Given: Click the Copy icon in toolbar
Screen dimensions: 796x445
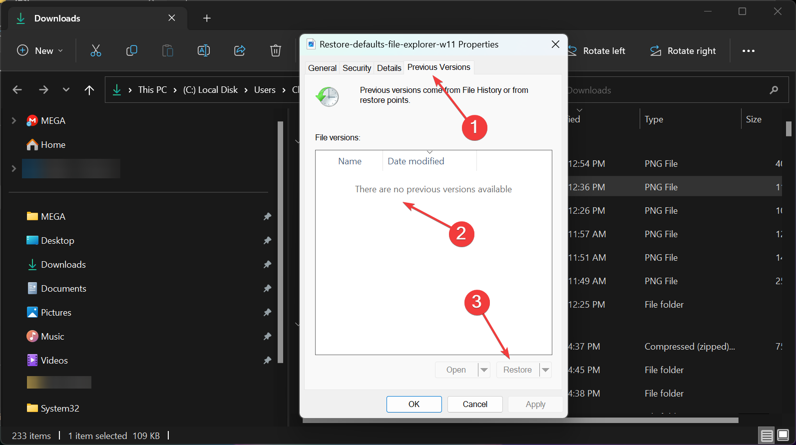Looking at the screenshot, I should [132, 50].
